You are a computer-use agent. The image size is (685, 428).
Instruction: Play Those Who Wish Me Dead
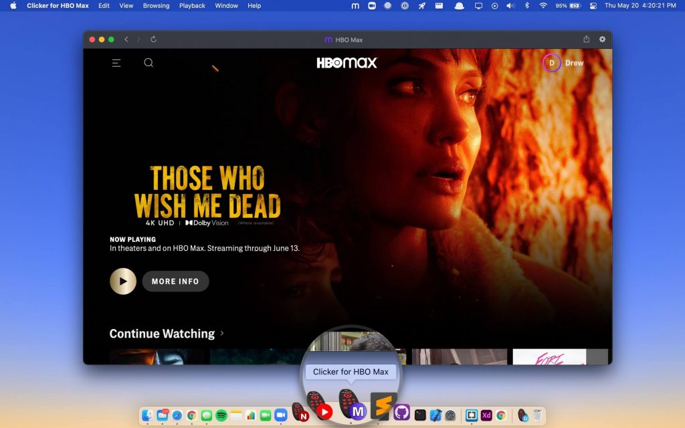coord(123,281)
